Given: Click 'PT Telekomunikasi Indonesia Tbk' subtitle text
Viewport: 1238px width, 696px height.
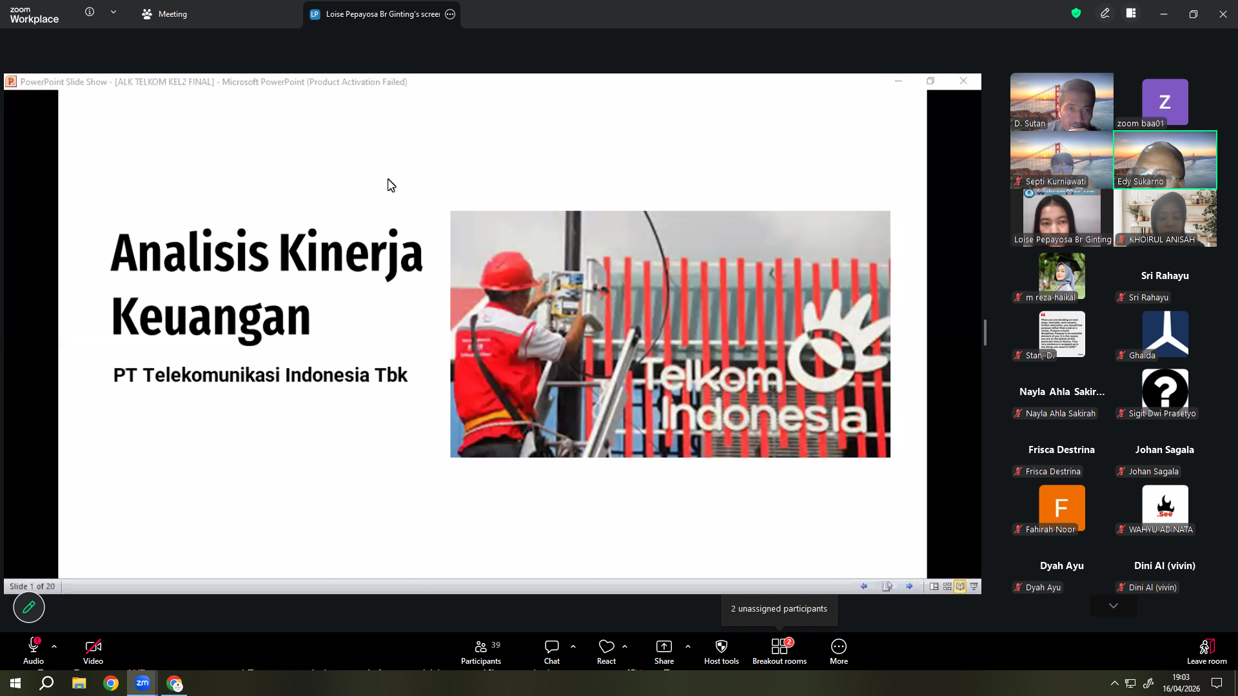Looking at the screenshot, I should click(x=260, y=375).
